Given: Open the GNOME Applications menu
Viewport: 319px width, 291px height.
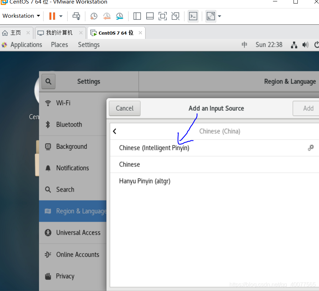Looking at the screenshot, I should 22,45.
